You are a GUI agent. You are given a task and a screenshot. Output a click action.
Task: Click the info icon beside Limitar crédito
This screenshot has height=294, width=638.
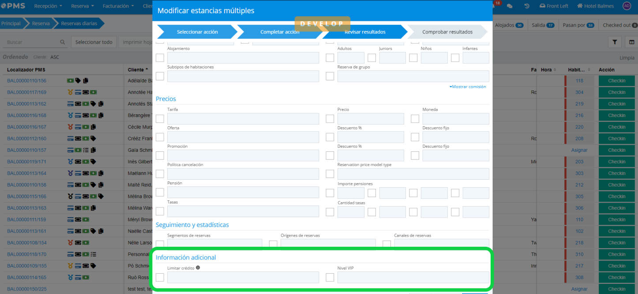(198, 268)
